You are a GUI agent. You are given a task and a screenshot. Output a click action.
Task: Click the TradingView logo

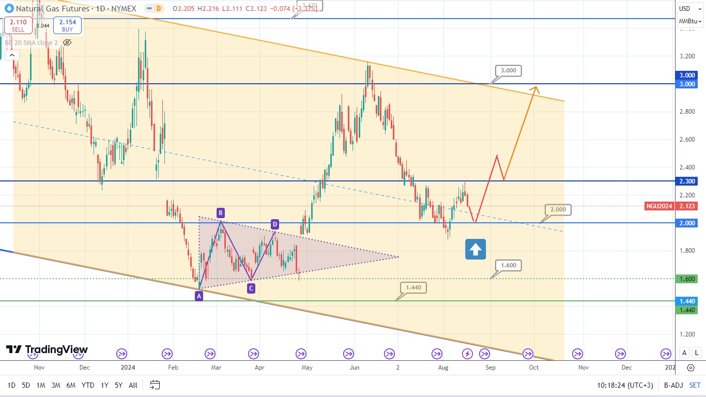point(47,350)
